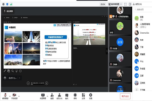Screen dimensions: 152x101
Task: Open the Apps (应用) icon
Action: coord(83,95)
